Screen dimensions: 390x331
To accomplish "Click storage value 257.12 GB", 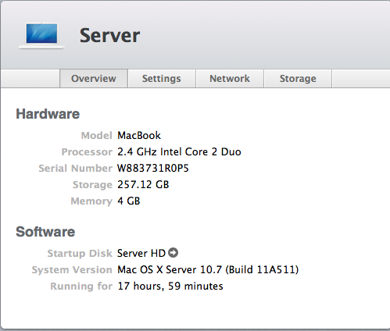I will (143, 184).
